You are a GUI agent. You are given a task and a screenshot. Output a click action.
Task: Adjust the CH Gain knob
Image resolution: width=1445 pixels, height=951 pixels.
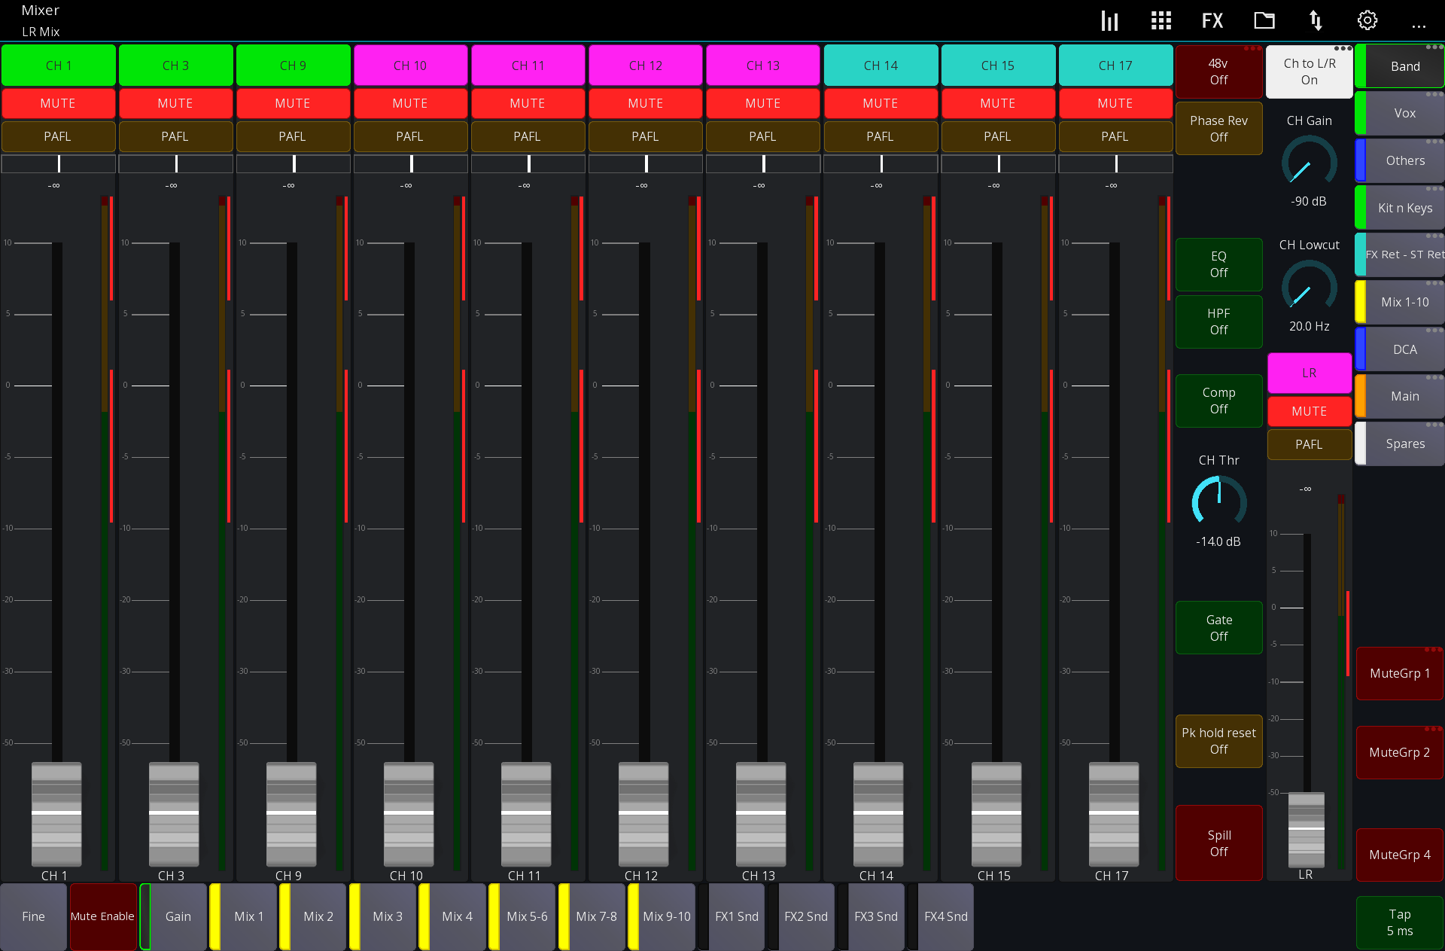pos(1309,162)
